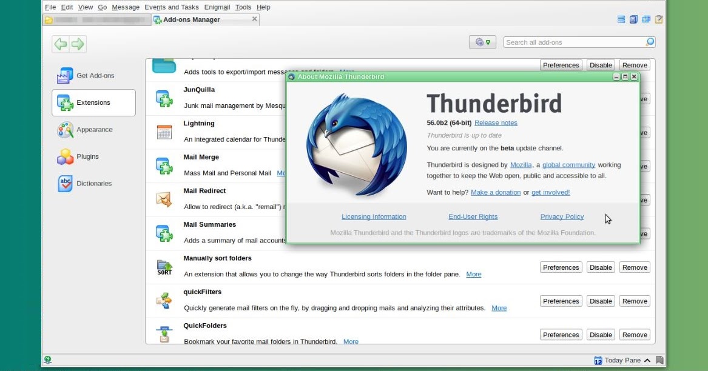Click the search magnifier icon
The width and height of the screenshot is (708, 371).
[x=650, y=42]
